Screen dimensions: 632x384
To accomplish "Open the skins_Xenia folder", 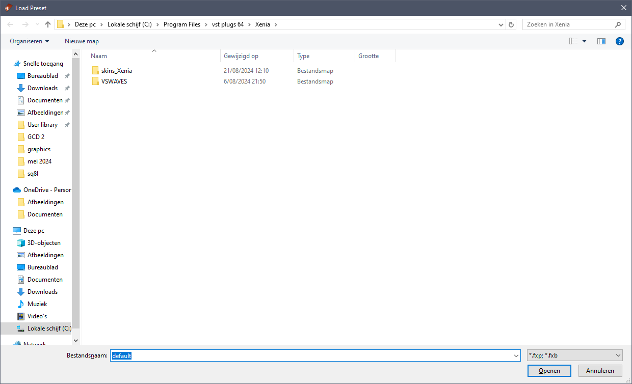I will 116,71.
